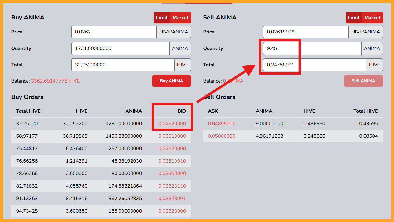Select the 0.02620000 bid price
Image resolution: width=394 pixels, height=222 pixels.
coord(172,124)
